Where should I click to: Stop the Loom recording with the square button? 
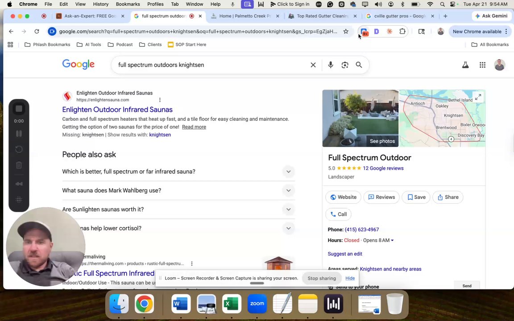click(19, 109)
